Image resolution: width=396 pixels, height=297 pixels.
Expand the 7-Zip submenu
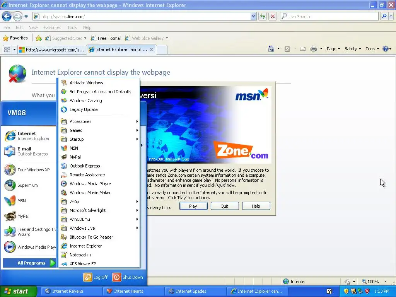pyautogui.click(x=99, y=201)
